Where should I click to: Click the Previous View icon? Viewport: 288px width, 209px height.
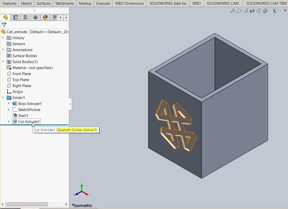246,11
